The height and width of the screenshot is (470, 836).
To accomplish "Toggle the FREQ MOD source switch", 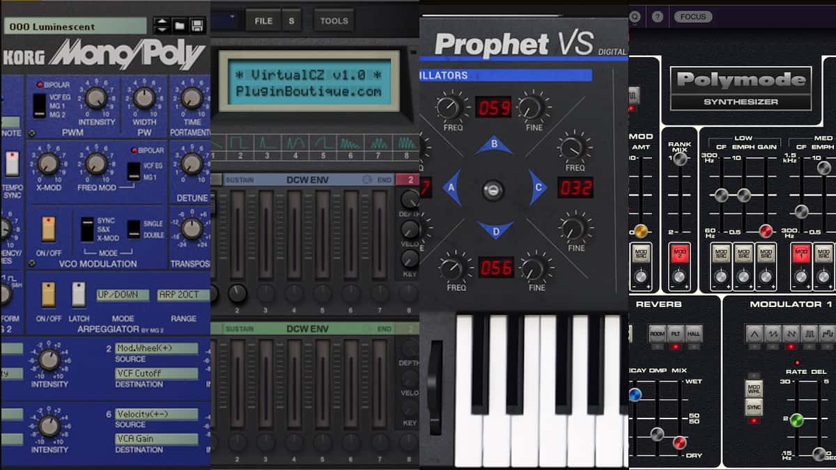I will (133, 171).
